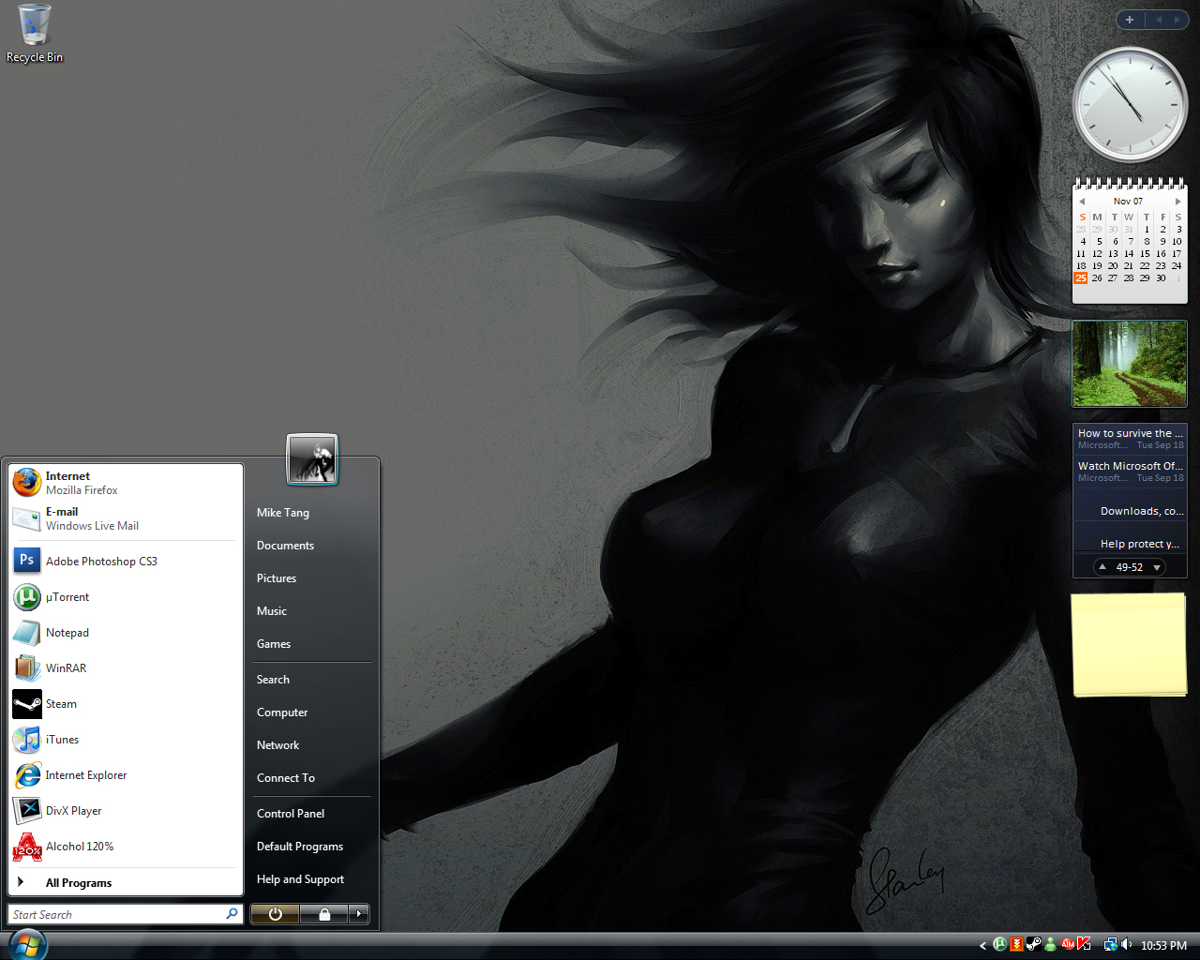
Task: Start µTorrent from the Start menu
Action: (x=126, y=597)
